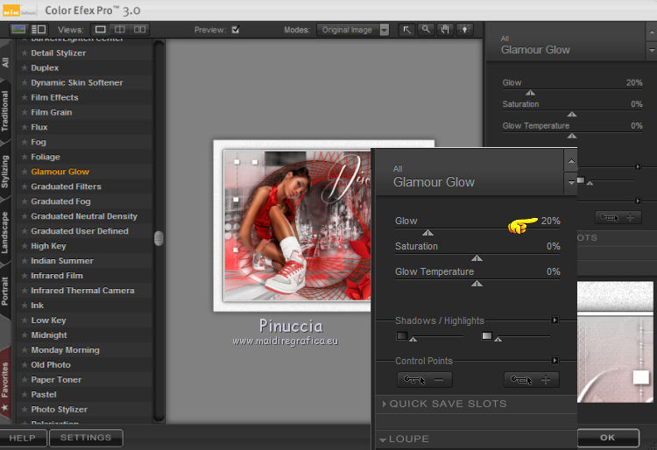
Task: Click the Help button
Action: click(23, 438)
